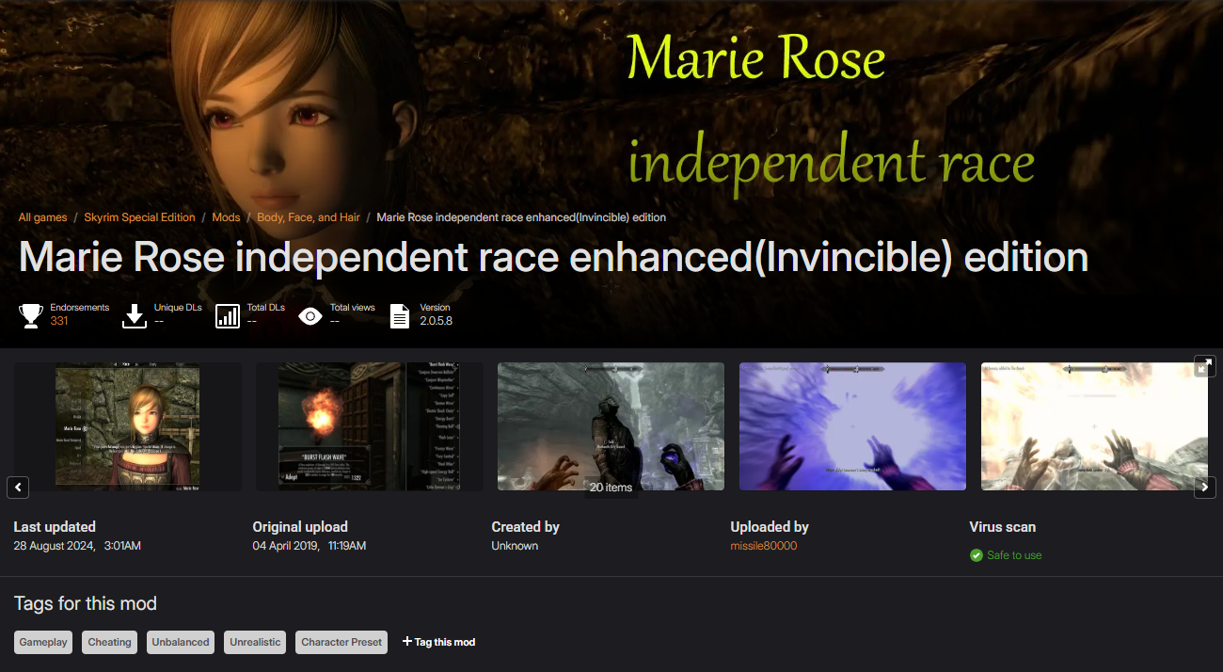The height and width of the screenshot is (672, 1223).
Task: Click the mod title heading
Action: [x=553, y=257]
